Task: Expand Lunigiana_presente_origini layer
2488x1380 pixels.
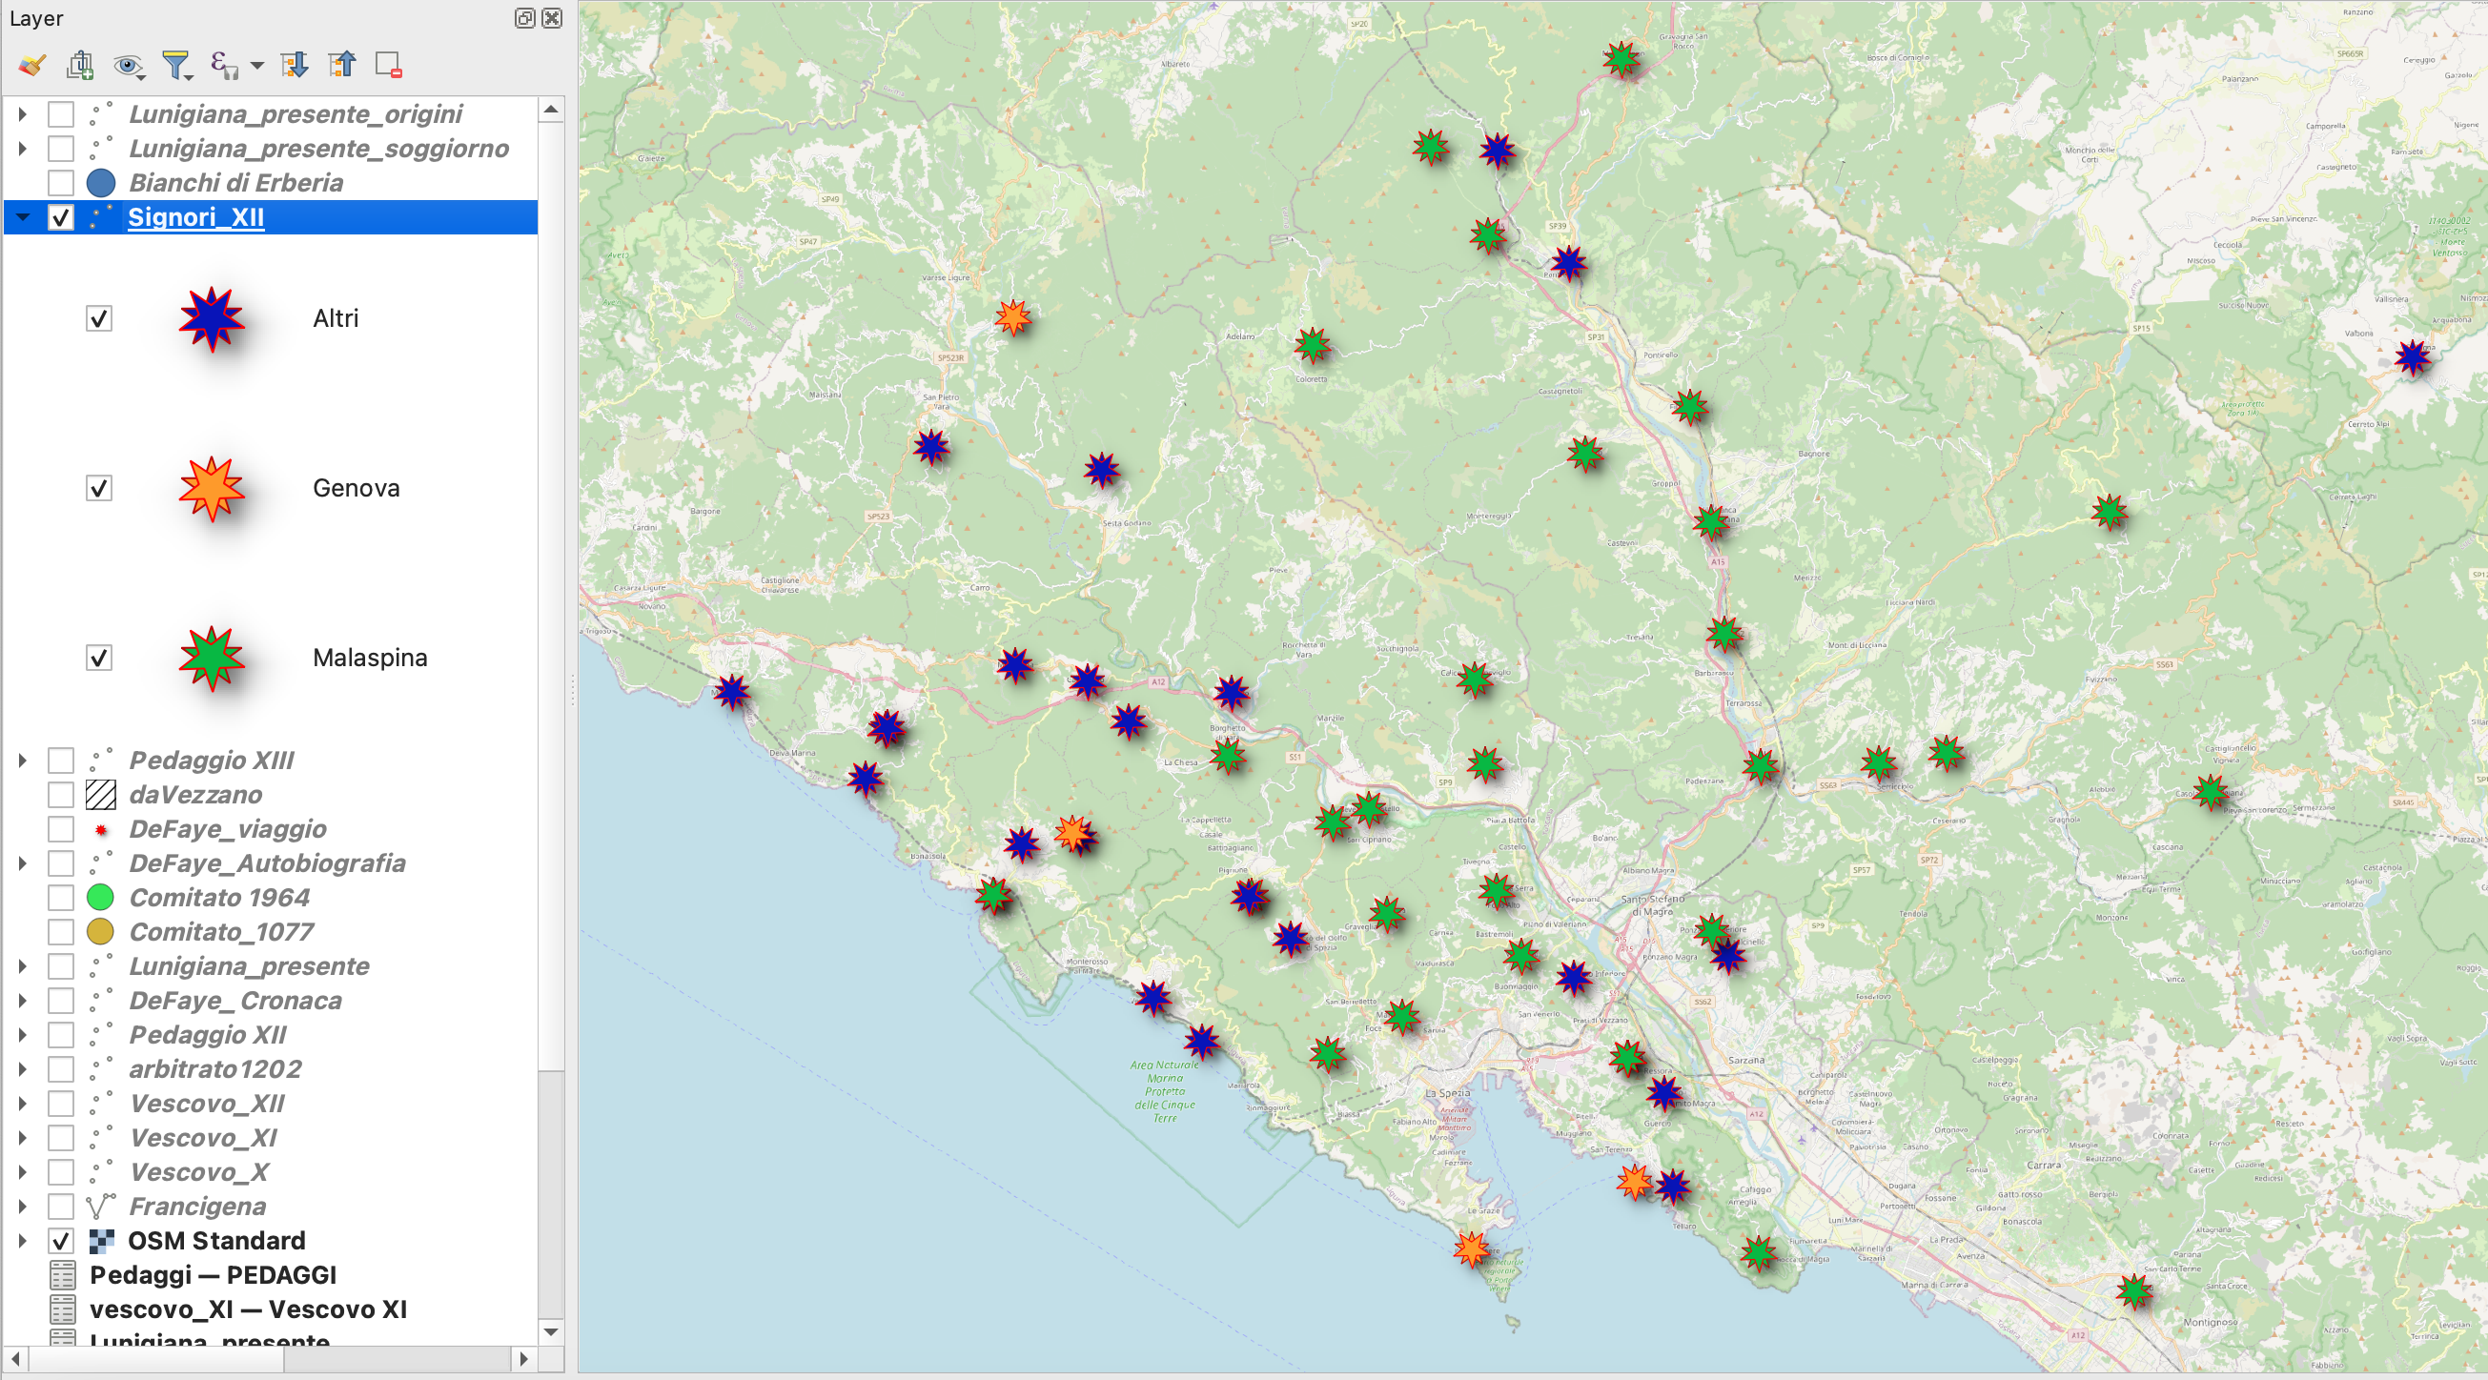Action: [x=22, y=114]
